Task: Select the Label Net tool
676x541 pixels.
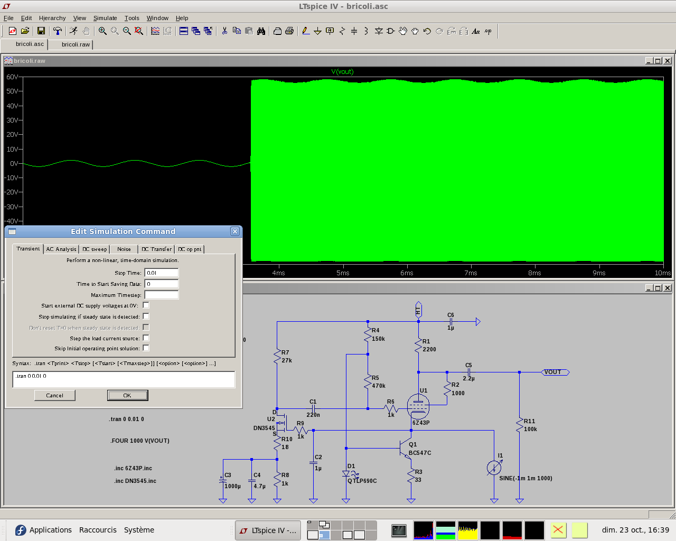Action: [330, 31]
